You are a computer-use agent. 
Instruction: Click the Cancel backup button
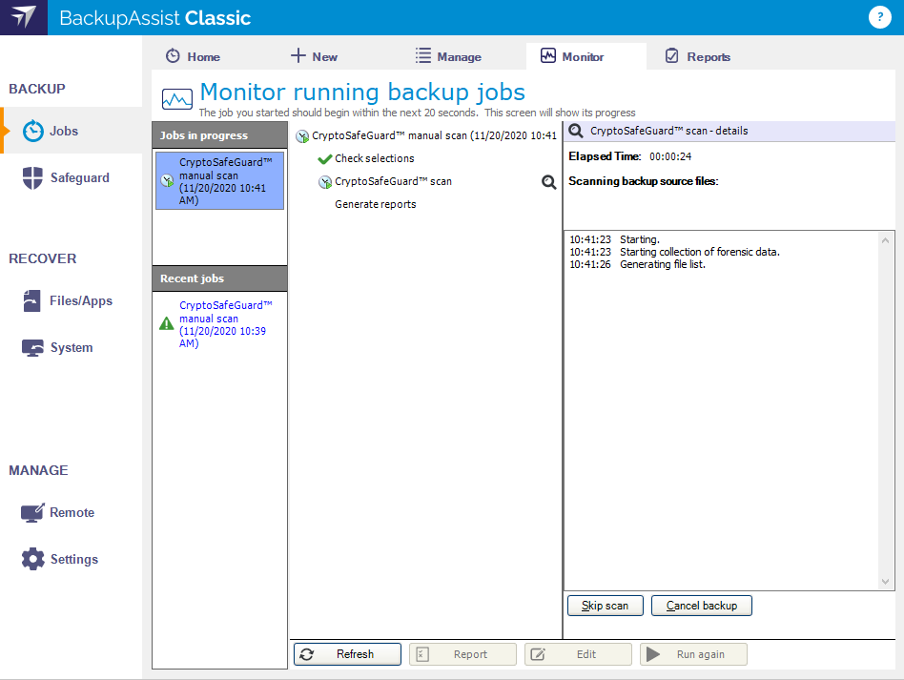point(702,606)
